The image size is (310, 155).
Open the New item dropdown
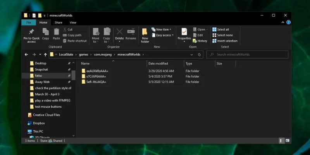pos(161,29)
